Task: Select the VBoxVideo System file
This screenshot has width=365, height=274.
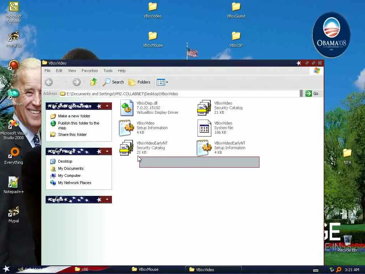Action: click(215, 128)
